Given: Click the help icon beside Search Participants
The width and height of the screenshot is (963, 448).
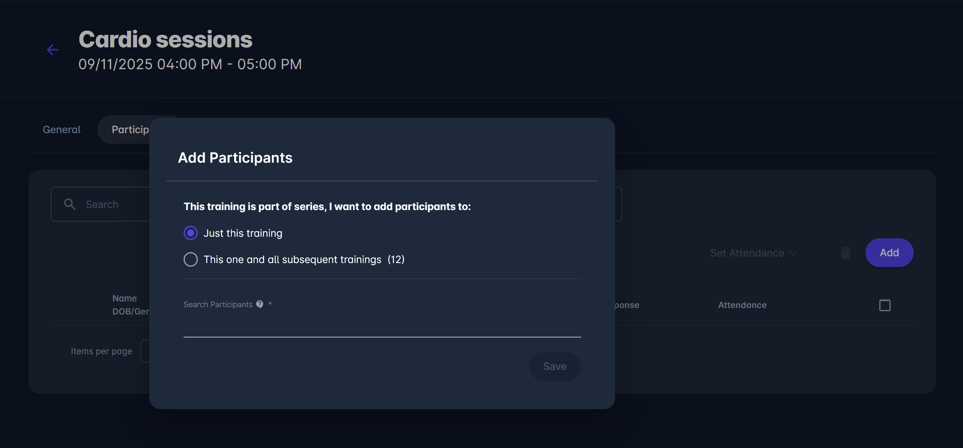Looking at the screenshot, I should coord(260,304).
